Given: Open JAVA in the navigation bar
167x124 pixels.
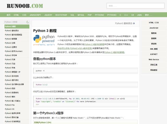Looking at the screenshot, I should [x=139, y=15].
